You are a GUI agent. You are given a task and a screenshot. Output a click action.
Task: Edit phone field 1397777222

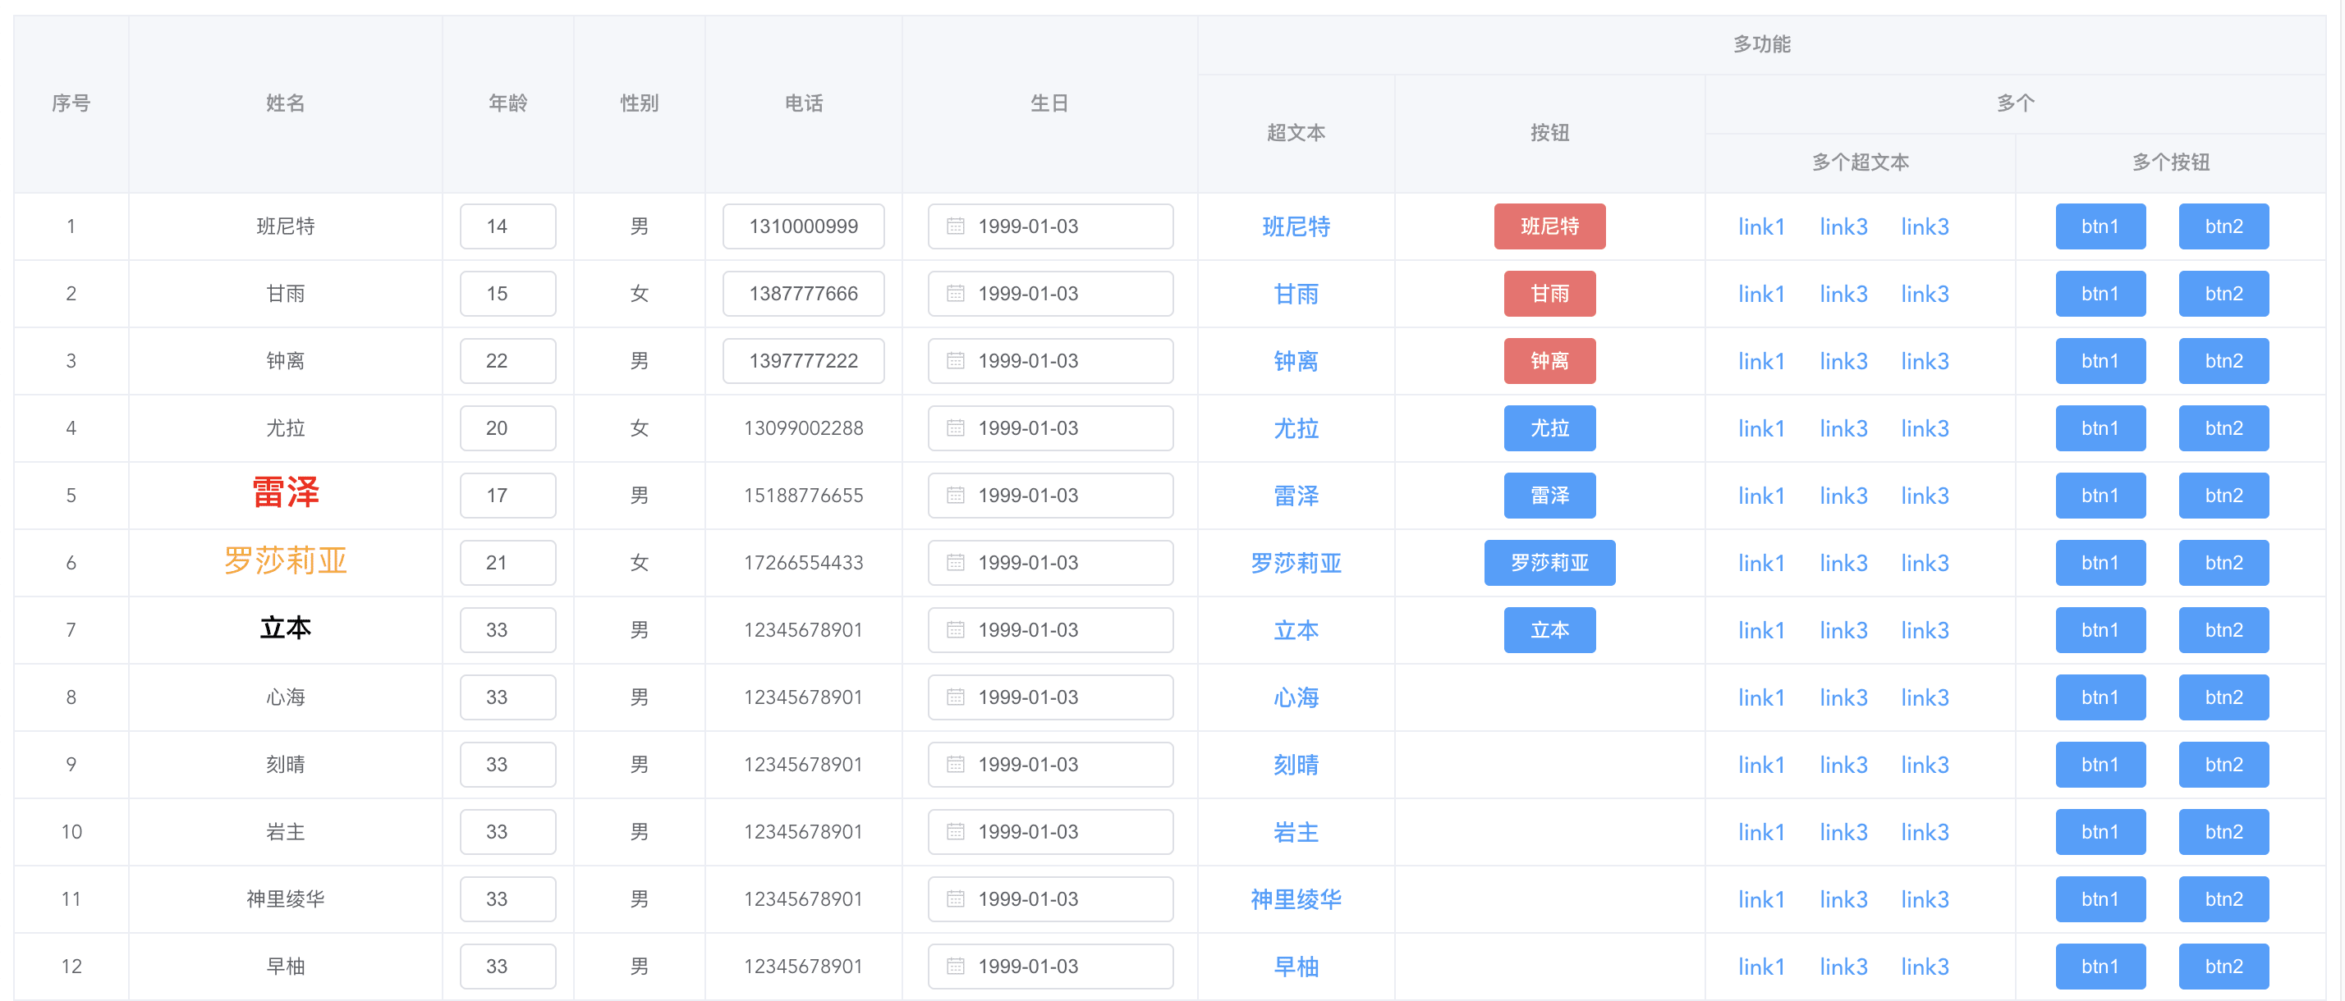point(804,361)
